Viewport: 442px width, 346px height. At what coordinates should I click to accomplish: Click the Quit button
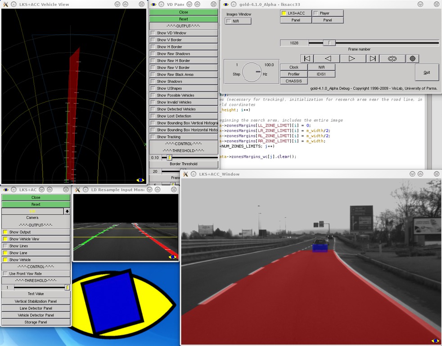tap(426, 72)
